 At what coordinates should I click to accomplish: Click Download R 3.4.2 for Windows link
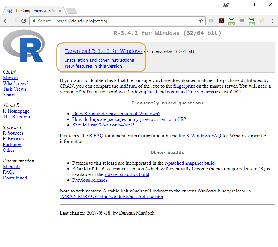coord(104,51)
